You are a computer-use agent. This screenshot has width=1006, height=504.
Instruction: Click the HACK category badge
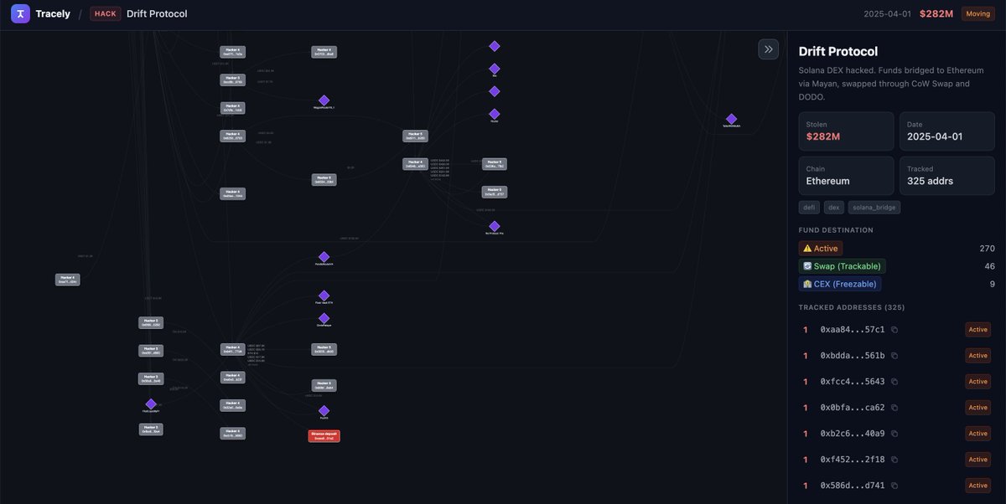pos(106,13)
